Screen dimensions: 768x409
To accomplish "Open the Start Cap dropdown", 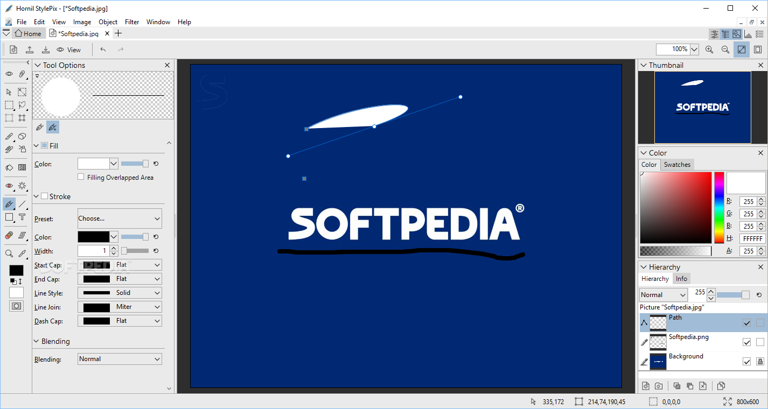I will [x=120, y=265].
